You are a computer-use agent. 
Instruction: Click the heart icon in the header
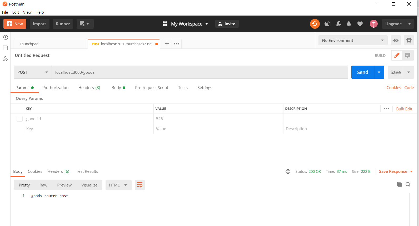360,24
